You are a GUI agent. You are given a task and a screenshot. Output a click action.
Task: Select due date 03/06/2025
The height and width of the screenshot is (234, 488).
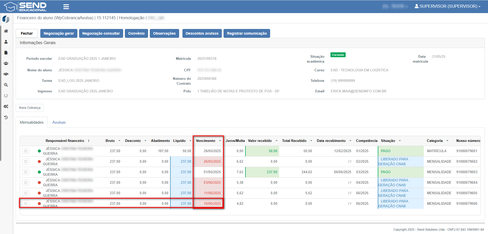[212, 183]
